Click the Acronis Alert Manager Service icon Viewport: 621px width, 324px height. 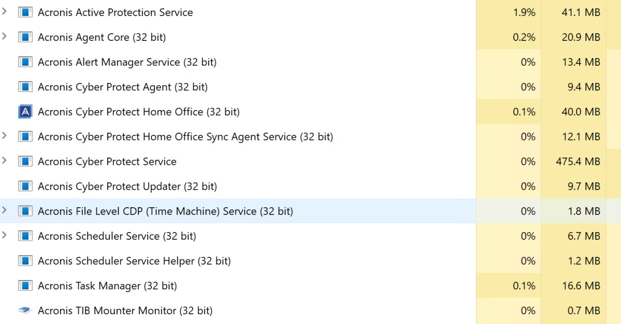pos(25,62)
